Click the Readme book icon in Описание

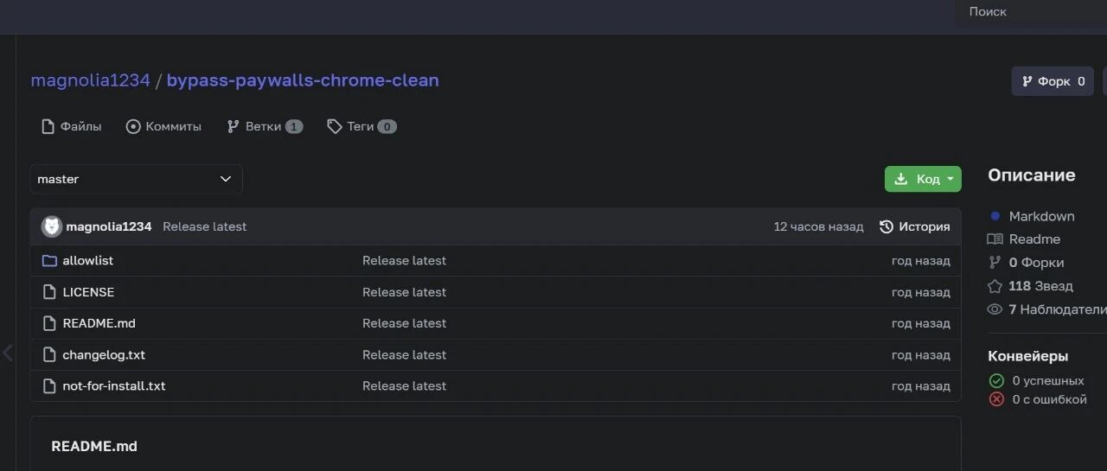(x=995, y=239)
